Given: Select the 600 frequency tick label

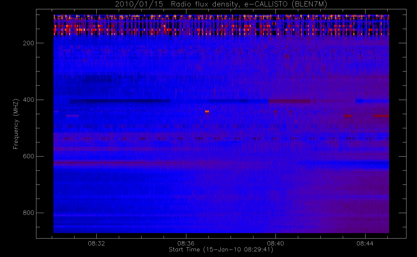Looking at the screenshot, I should point(28,156).
